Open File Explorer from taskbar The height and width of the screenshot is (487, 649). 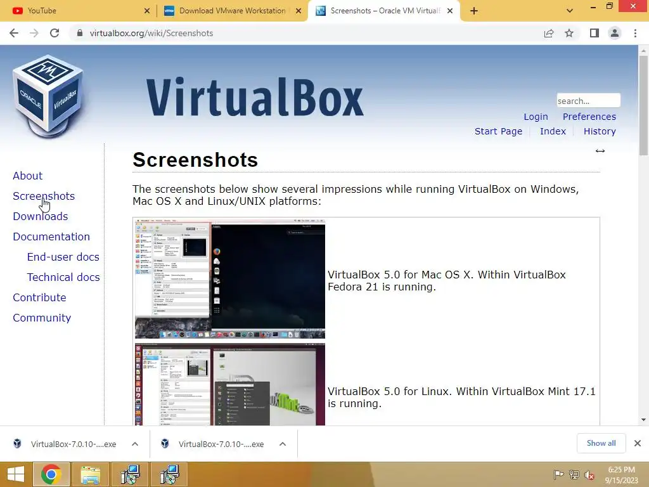coord(90,474)
